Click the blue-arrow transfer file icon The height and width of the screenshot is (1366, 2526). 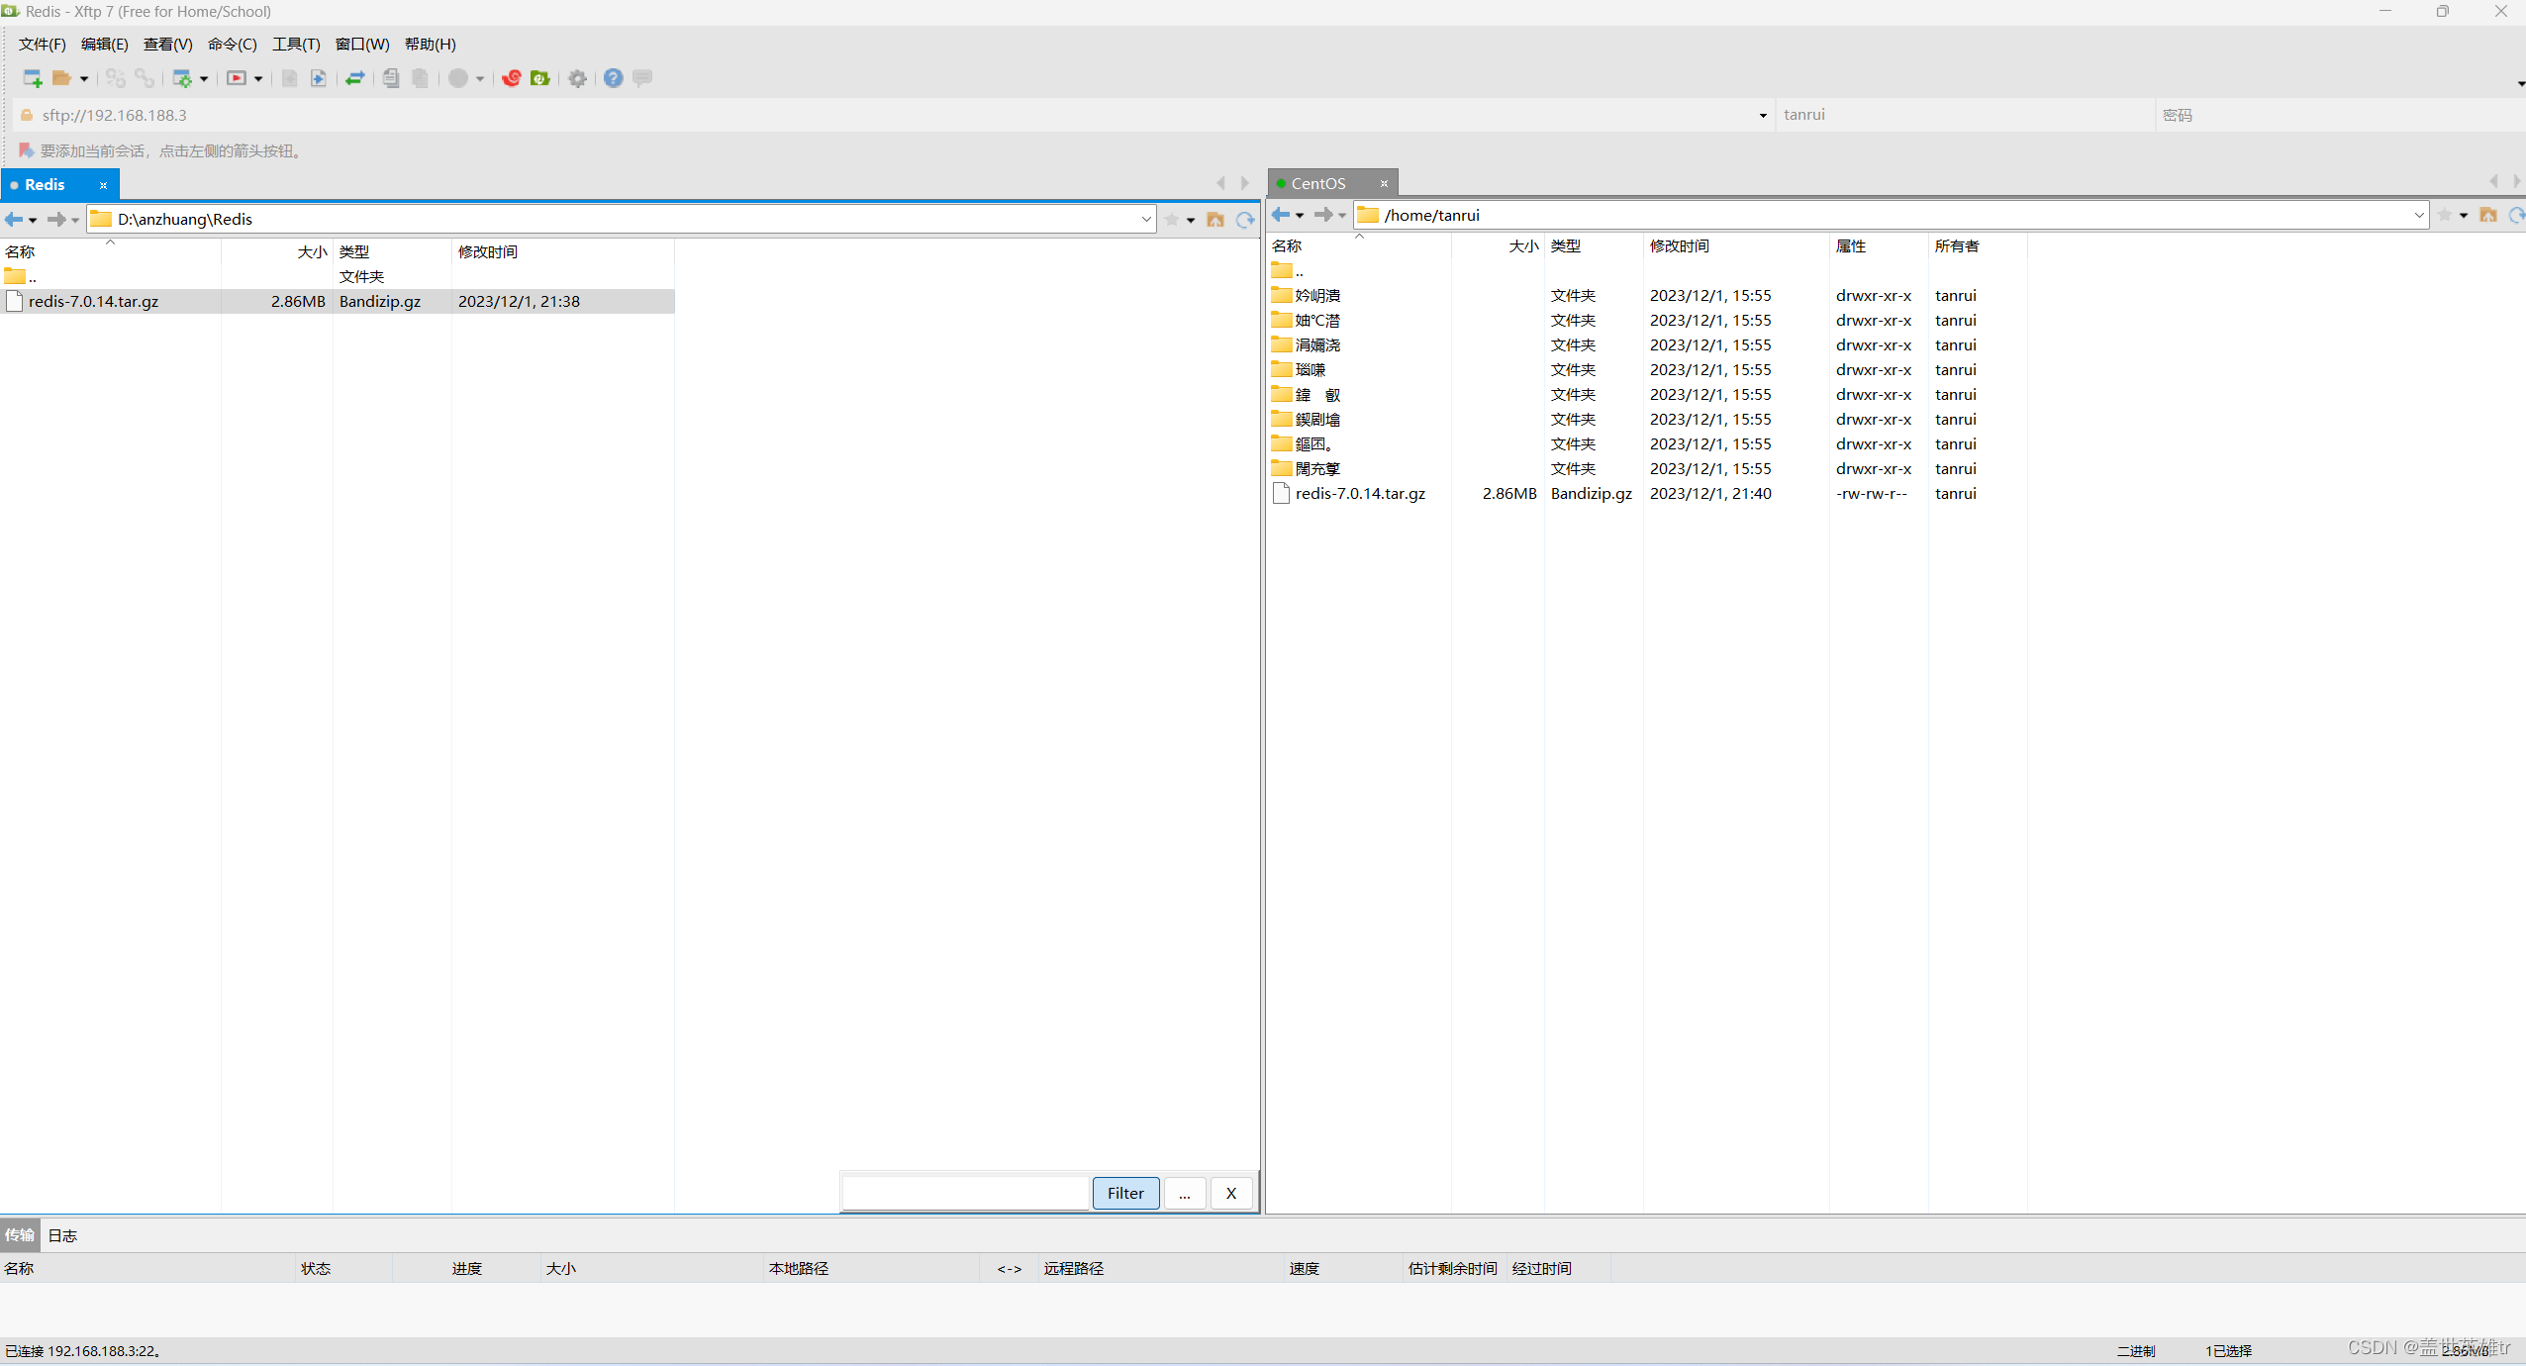coord(318,78)
